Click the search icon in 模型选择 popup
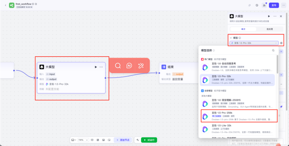The width and height of the screenshot is (289, 146). click(x=273, y=50)
